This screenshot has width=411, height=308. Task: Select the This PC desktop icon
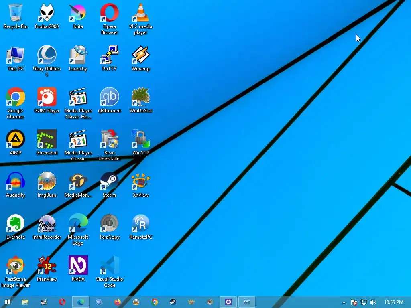click(x=16, y=59)
